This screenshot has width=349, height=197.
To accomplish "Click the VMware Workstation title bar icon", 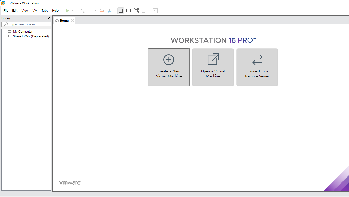I will 3,3.
